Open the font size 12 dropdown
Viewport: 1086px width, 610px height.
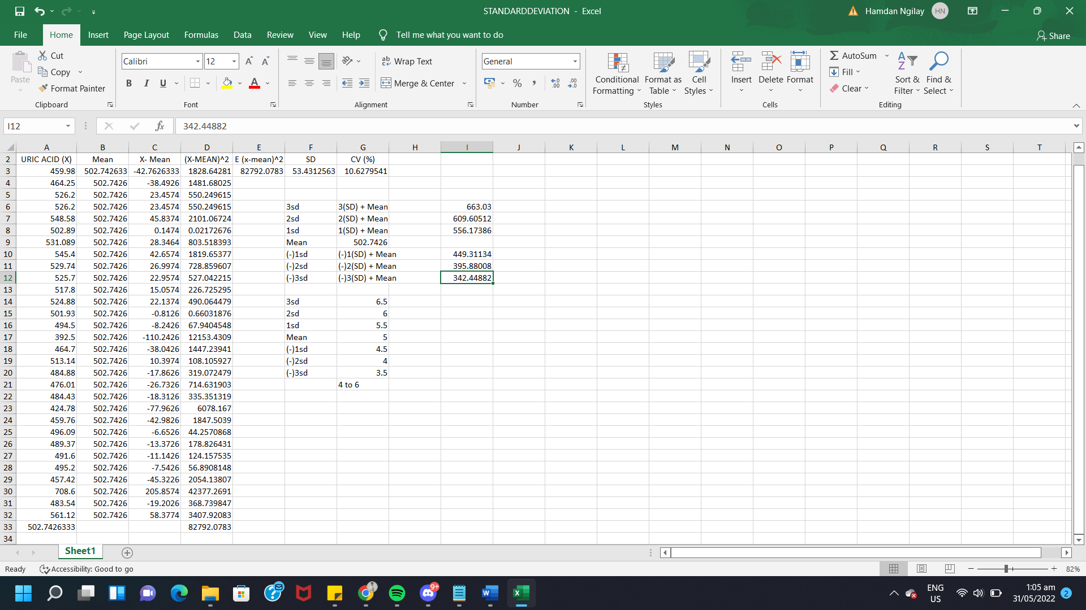[234, 61]
